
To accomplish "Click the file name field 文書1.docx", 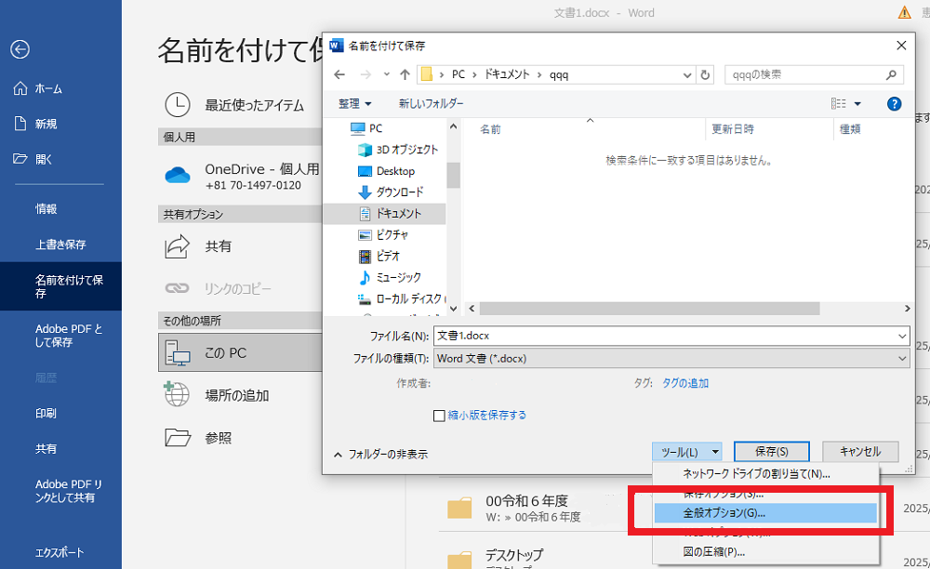I will 664,336.
